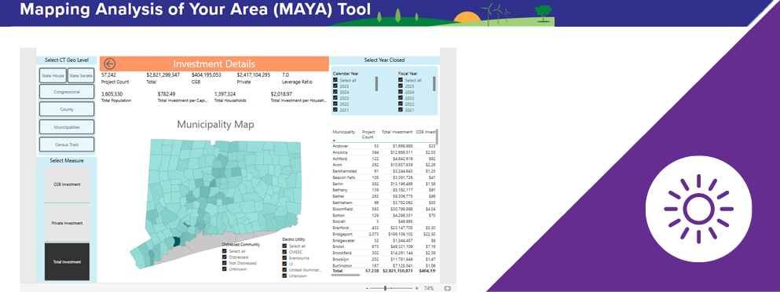Select the State House geo level
The height and width of the screenshot is (292, 780).
tap(53, 75)
